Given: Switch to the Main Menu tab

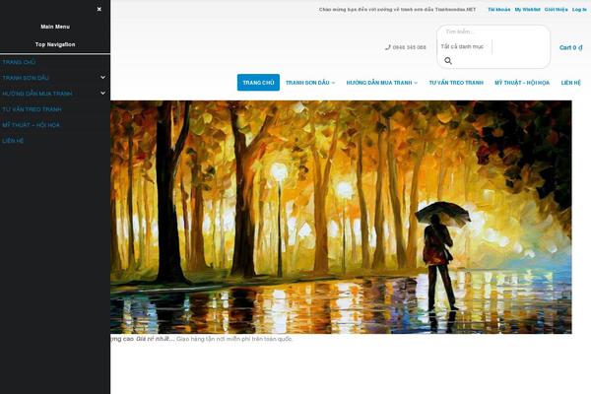Looking at the screenshot, I should 55,27.
